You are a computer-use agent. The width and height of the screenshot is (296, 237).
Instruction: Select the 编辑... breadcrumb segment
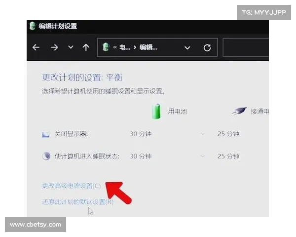click(x=148, y=47)
